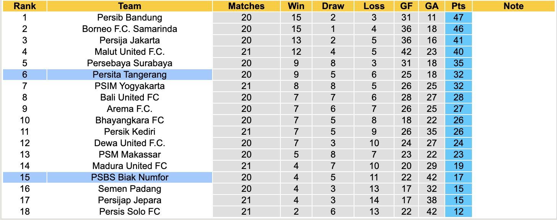This screenshot has height=220, width=557.
Task: Click the GF column header
Action: pos(406,6)
